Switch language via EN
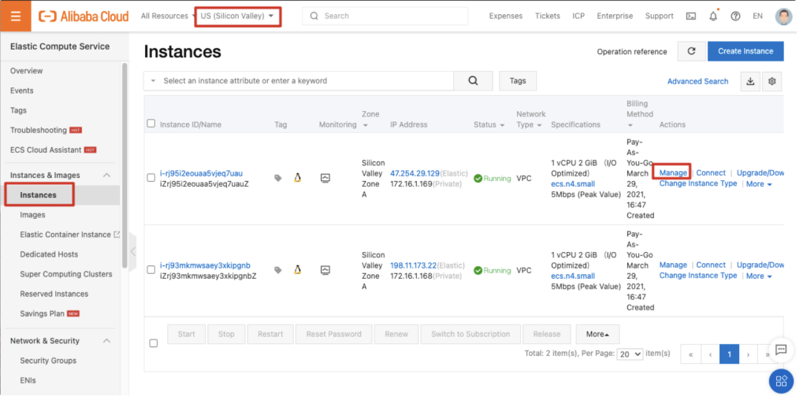The image size is (807, 400). pos(757,16)
